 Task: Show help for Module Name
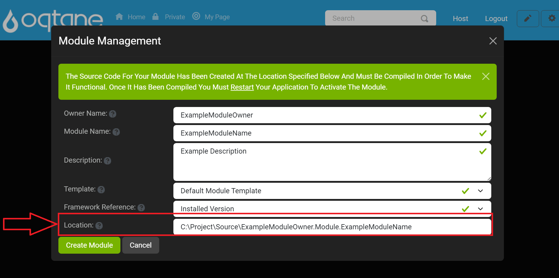[116, 132]
